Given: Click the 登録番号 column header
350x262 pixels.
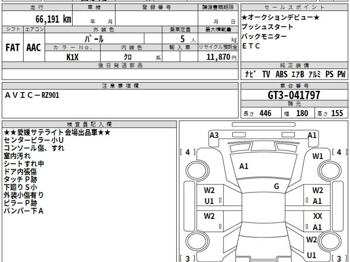Looking at the screenshot, I should tap(157, 8).
